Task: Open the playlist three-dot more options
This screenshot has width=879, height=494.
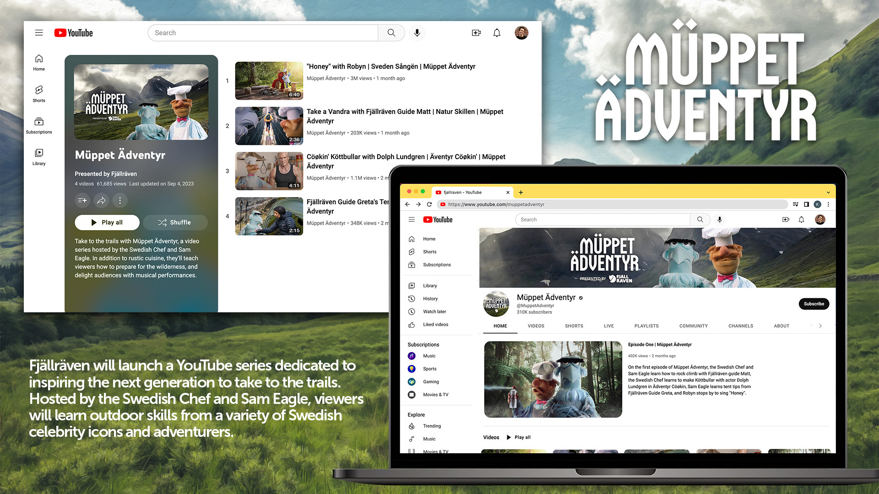Action: pos(120,200)
